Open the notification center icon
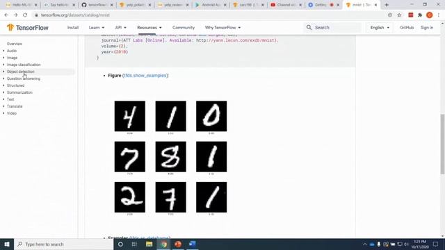Viewport: 445px width, 250px height. point(436,244)
